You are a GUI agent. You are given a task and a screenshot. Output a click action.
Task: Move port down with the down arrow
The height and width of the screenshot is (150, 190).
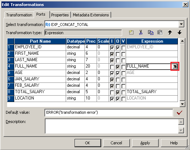179,32
